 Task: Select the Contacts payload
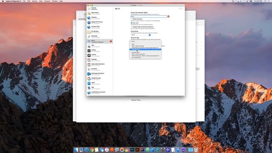[99, 69]
